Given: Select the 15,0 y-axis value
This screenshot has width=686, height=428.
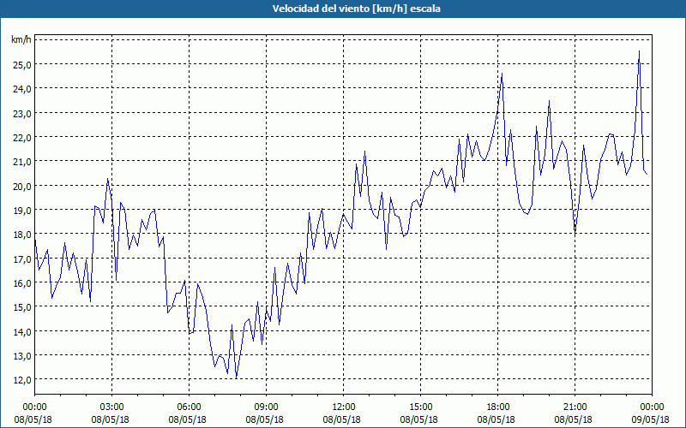Looking at the screenshot, I should click(x=21, y=307).
